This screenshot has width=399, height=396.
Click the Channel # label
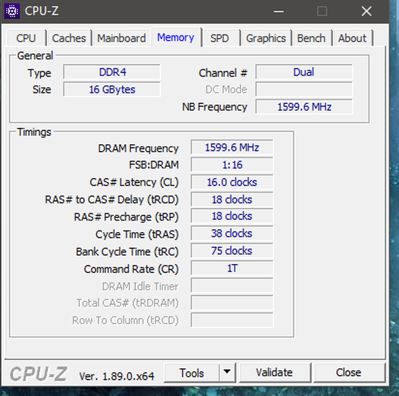point(223,73)
